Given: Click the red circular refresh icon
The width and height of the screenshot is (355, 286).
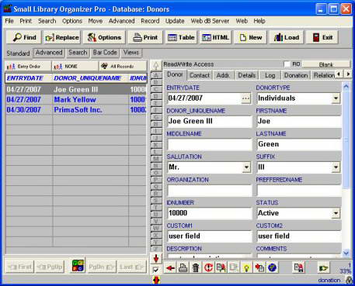Looking at the screenshot, I should point(208,267).
